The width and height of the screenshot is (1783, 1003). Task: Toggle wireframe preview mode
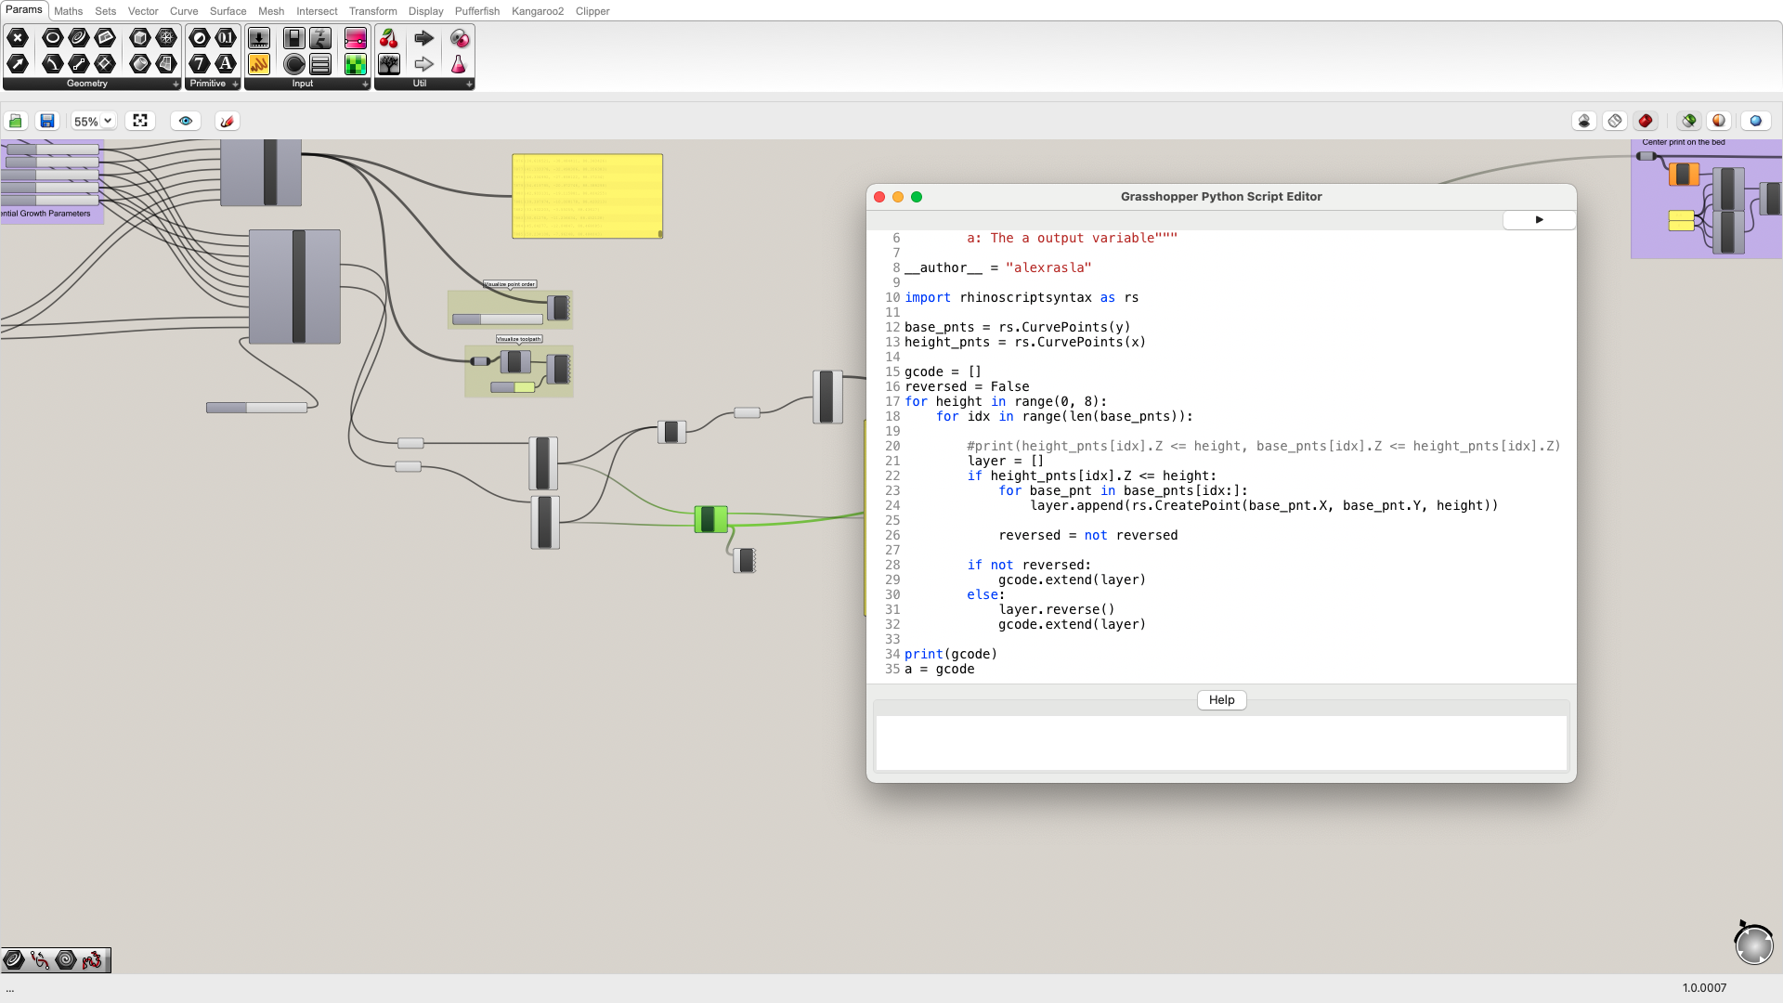click(1615, 121)
